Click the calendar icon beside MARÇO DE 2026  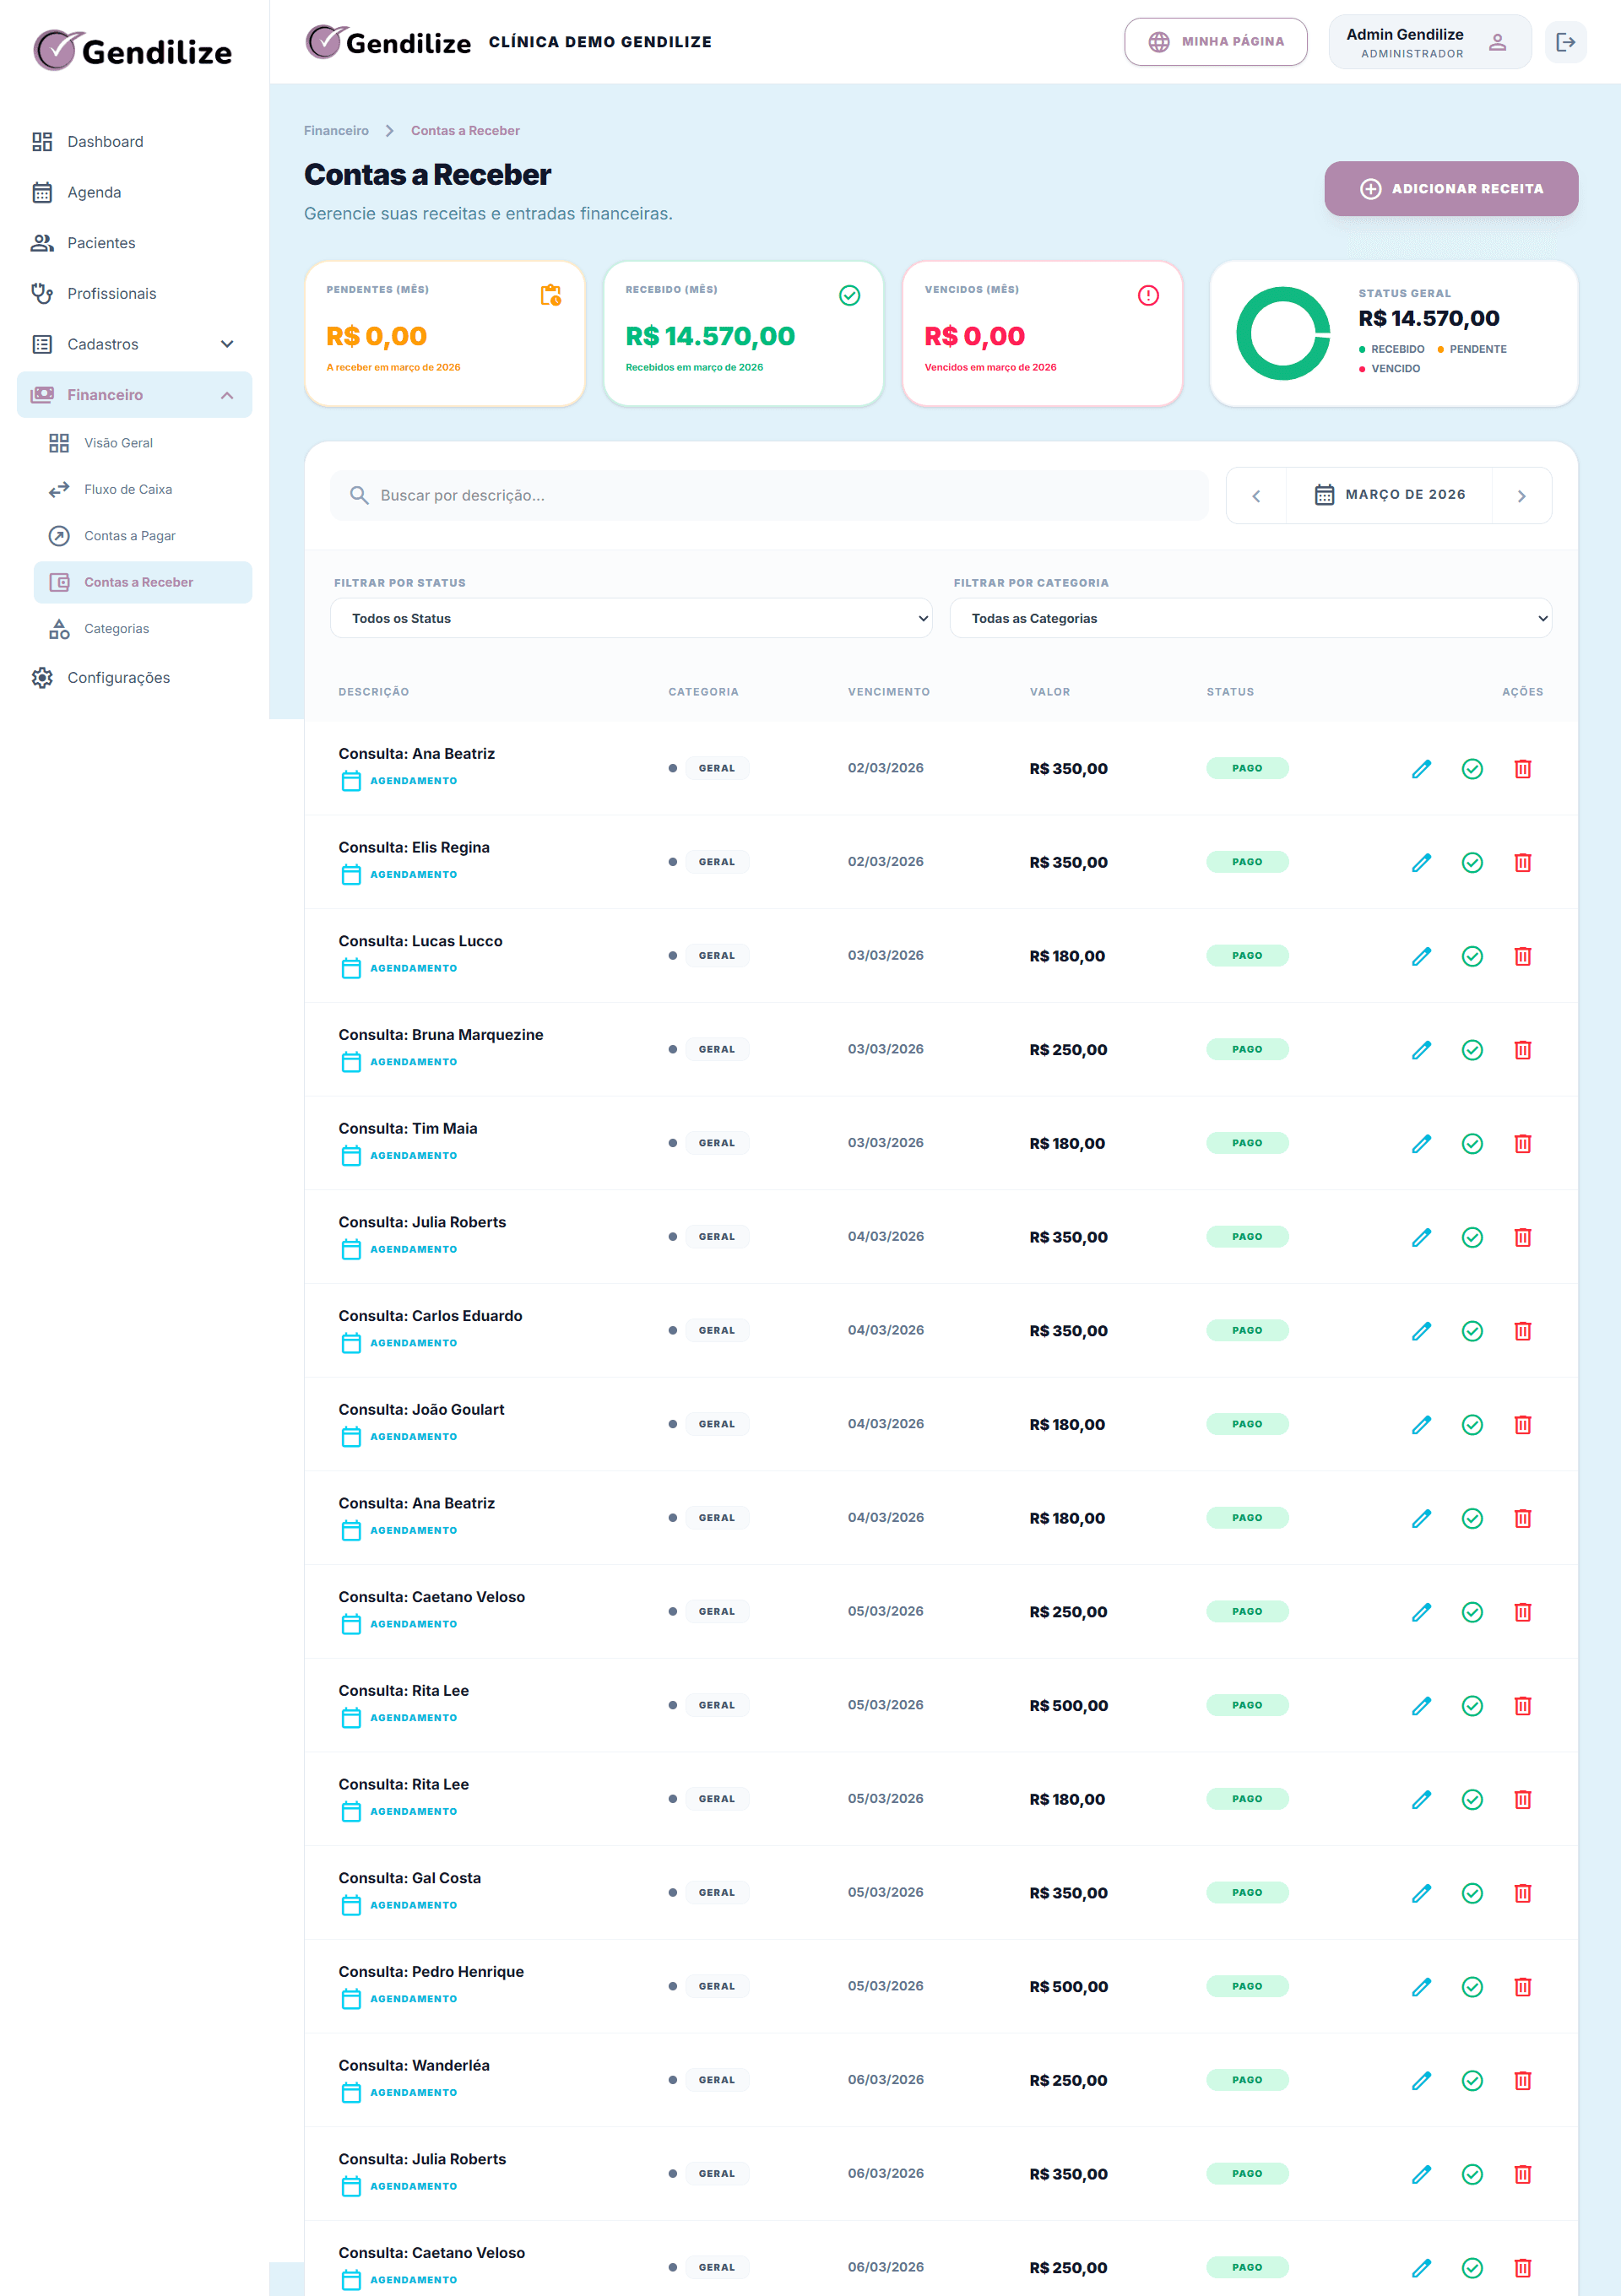[x=1324, y=495]
